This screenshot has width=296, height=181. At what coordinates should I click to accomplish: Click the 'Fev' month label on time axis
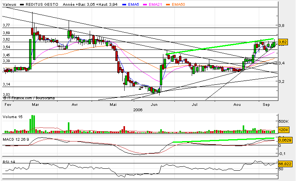8,105
